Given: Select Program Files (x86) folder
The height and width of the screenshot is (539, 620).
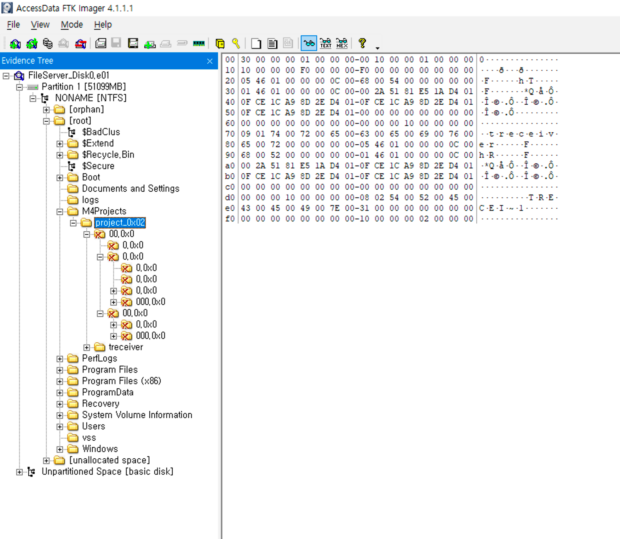Looking at the screenshot, I should (121, 381).
